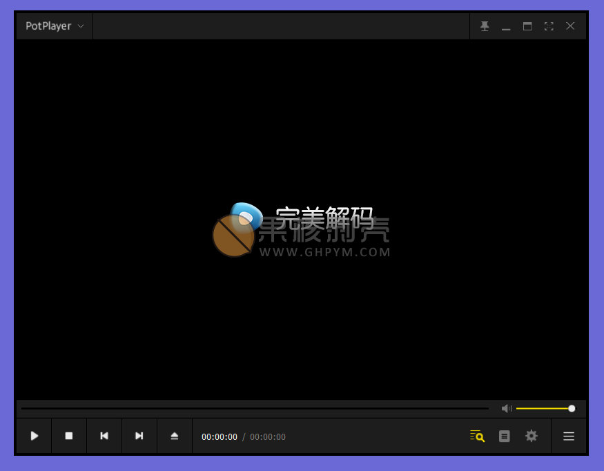Screen dimensions: 604x471
Task: Click the elapsed time display
Action: point(219,436)
